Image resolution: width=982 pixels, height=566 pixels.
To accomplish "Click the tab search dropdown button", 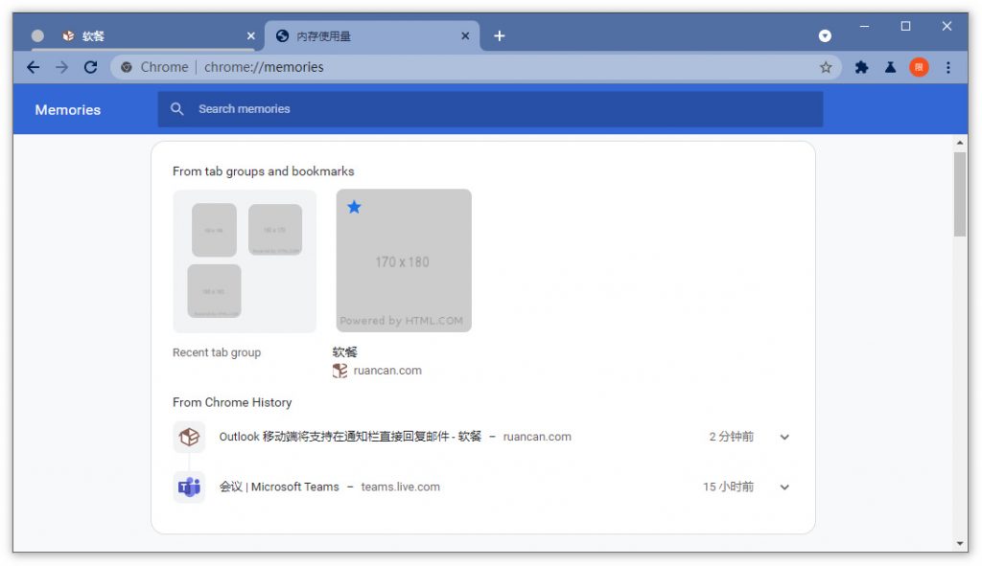I will pos(825,35).
